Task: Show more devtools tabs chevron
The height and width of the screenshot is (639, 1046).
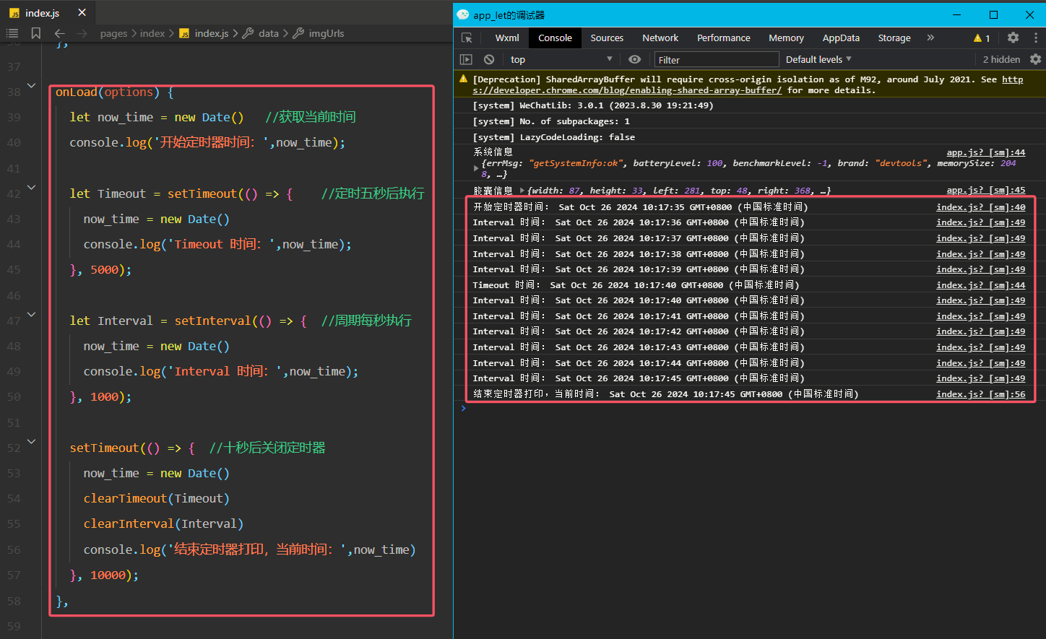Action: [930, 38]
